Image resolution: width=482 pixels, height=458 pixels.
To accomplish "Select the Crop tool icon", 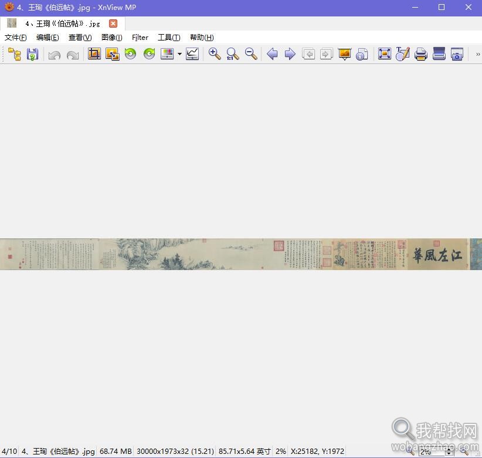I will click(94, 54).
